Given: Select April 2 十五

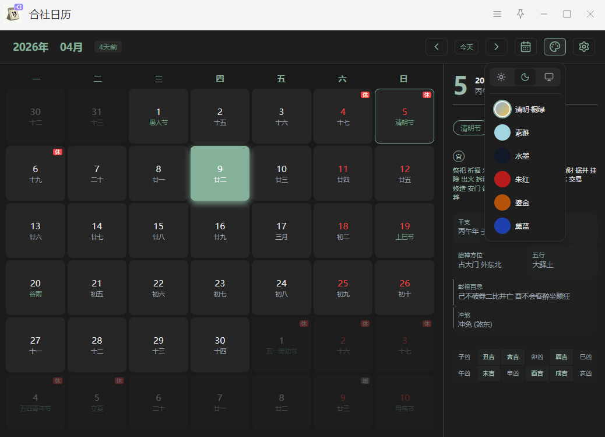Looking at the screenshot, I should [x=220, y=116].
